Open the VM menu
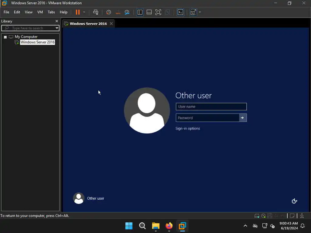This screenshot has width=311, height=233. pyautogui.click(x=40, y=12)
